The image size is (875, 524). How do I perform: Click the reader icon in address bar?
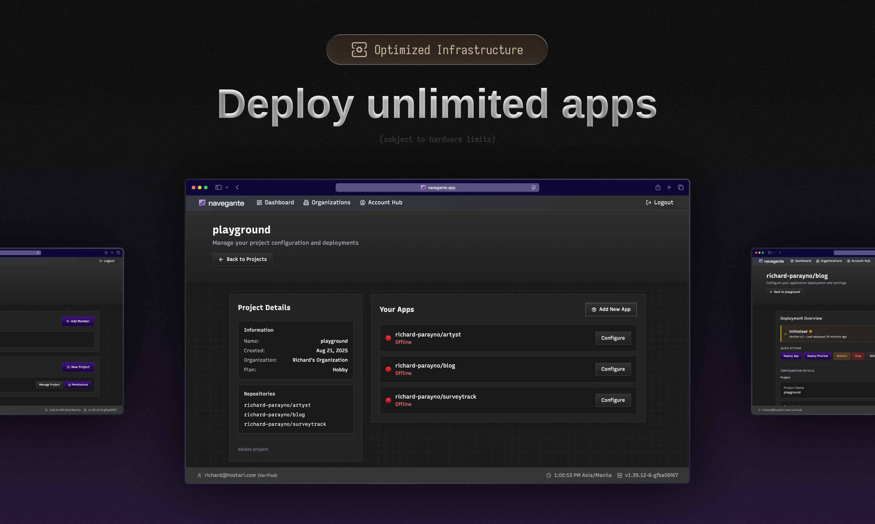tap(534, 188)
